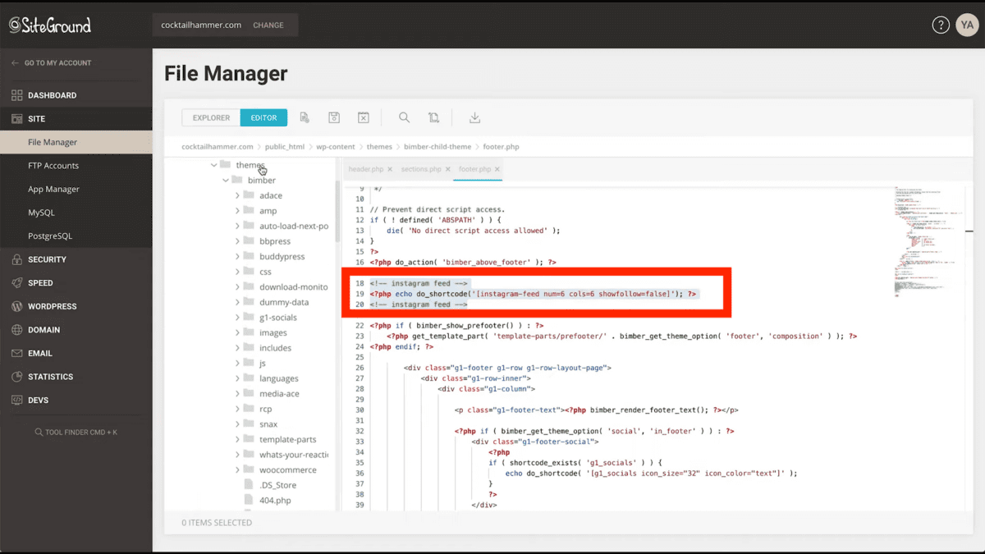985x554 pixels.
Task: Save file using the floppy disk icon
Action: [334, 118]
